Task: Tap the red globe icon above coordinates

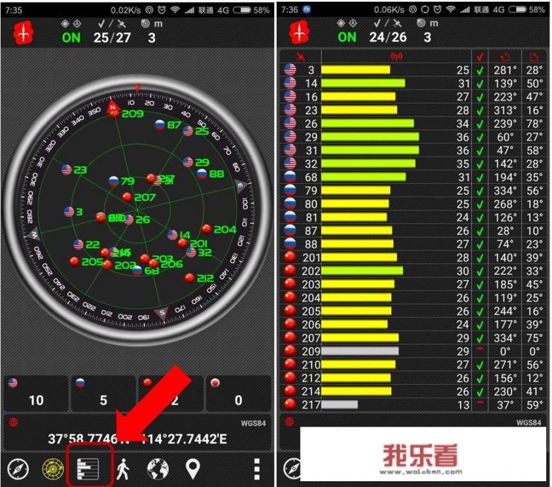Action: pyautogui.click(x=14, y=422)
